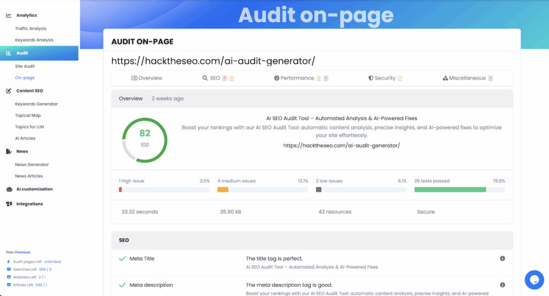Click the green tests passed progress bar

pyautogui.click(x=459, y=189)
